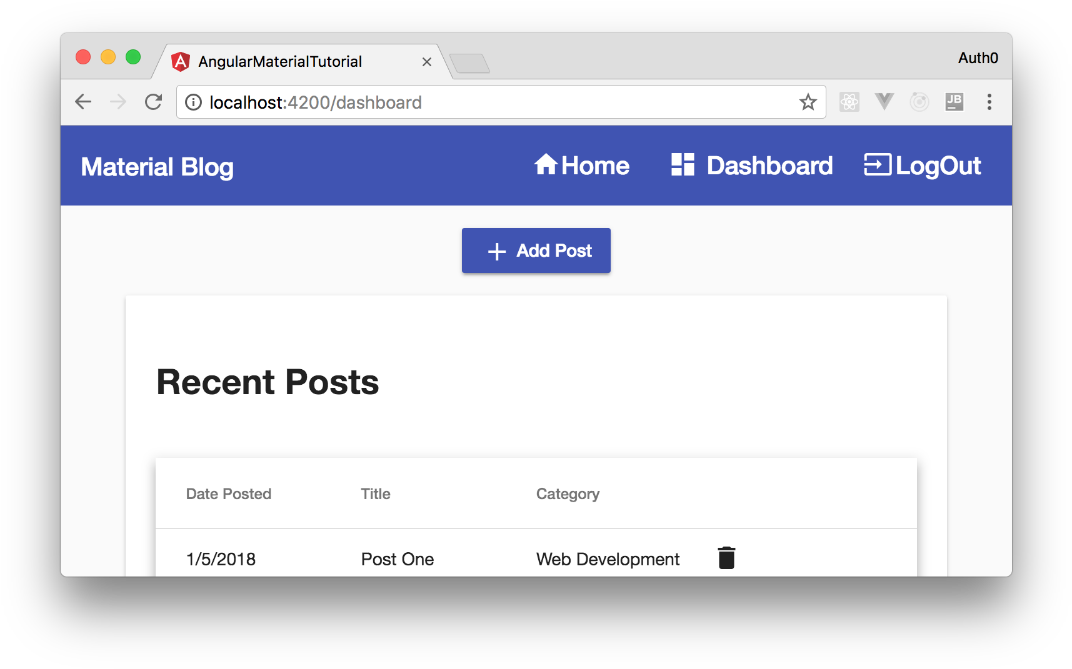Click the Date Posted column header

(228, 493)
